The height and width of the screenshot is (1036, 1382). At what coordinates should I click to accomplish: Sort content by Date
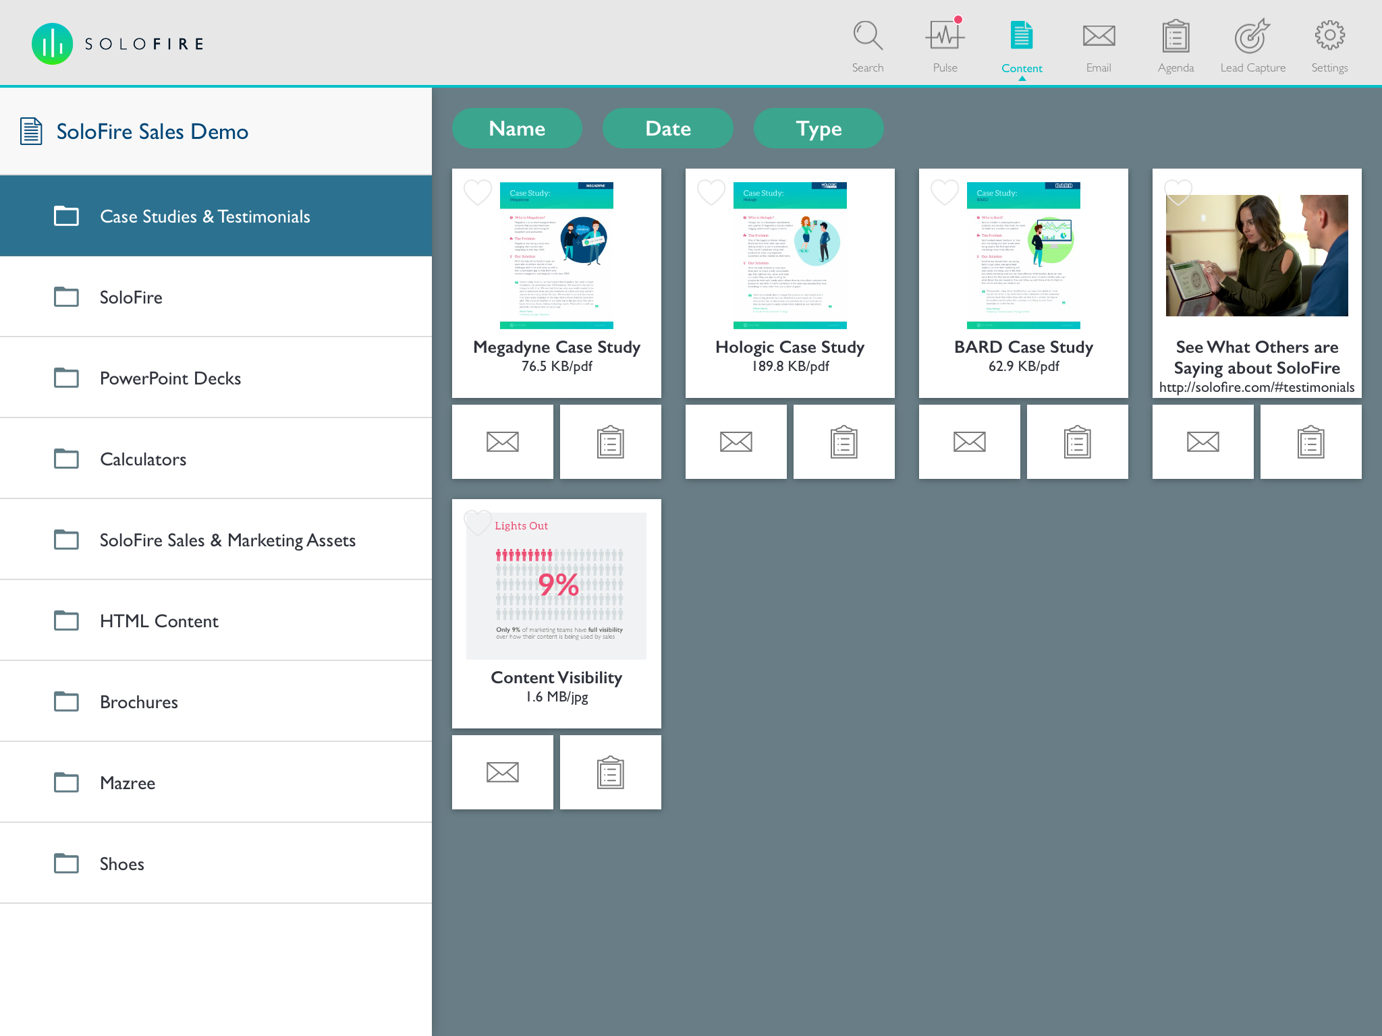668,128
